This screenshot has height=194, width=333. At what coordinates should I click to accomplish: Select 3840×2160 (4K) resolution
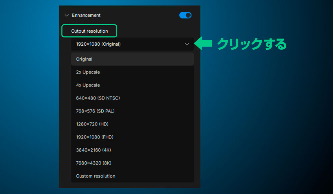(x=93, y=150)
